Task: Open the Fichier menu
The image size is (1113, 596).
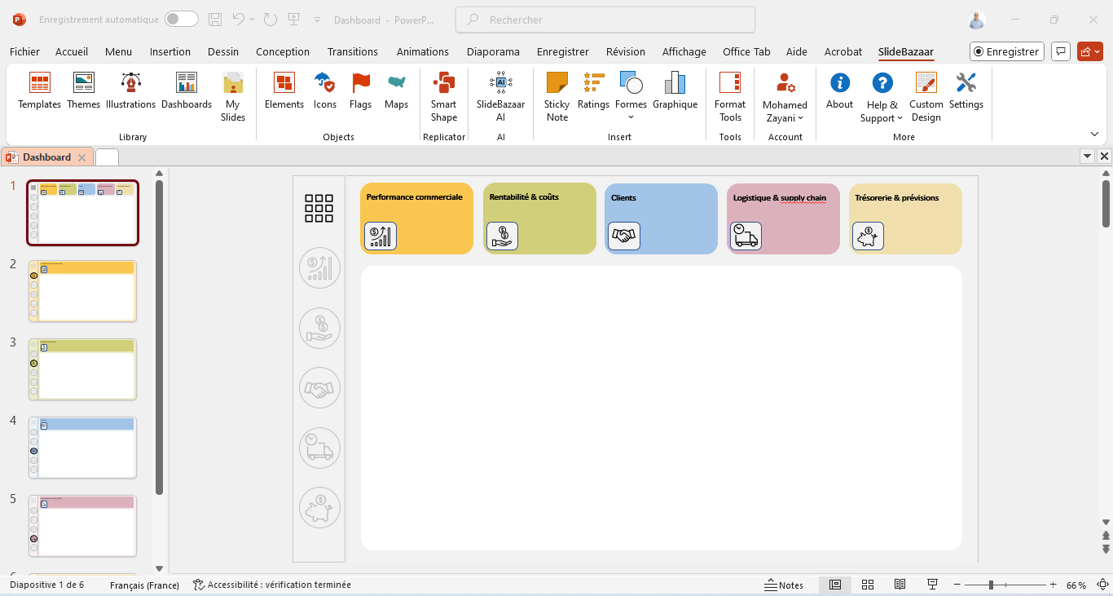Action: [24, 51]
